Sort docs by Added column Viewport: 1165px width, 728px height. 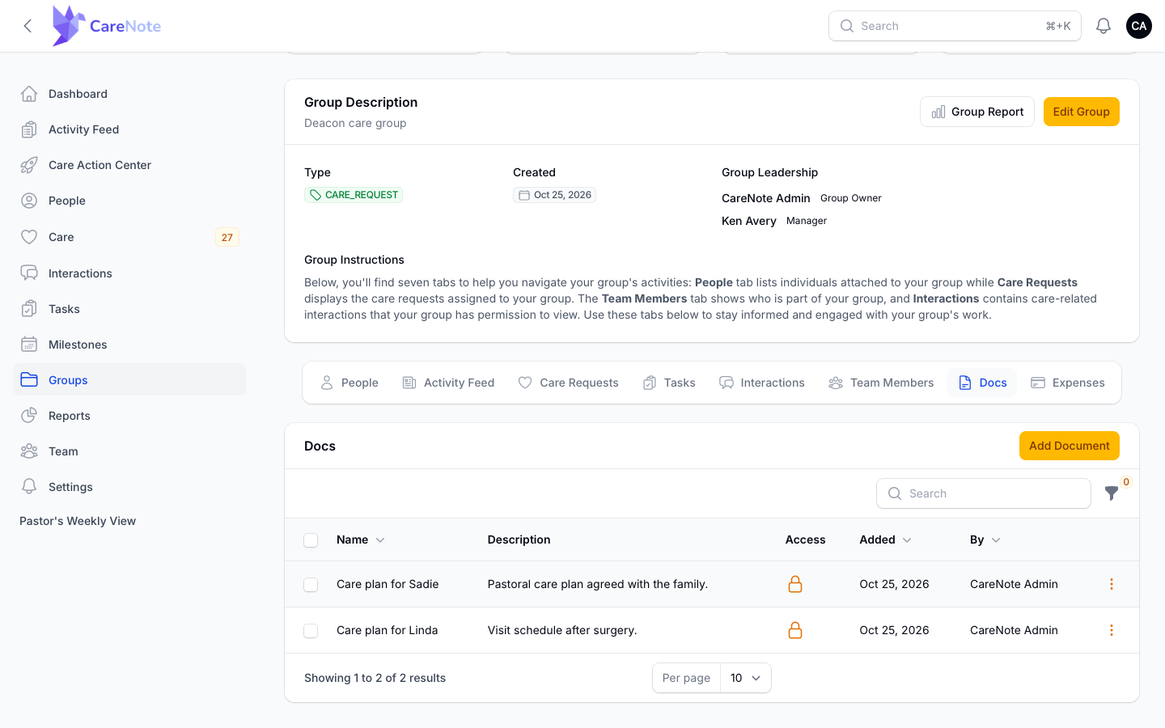click(885, 540)
